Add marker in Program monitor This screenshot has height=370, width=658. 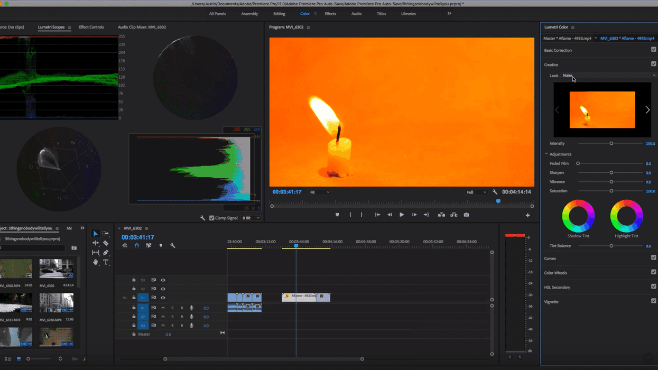(x=337, y=215)
